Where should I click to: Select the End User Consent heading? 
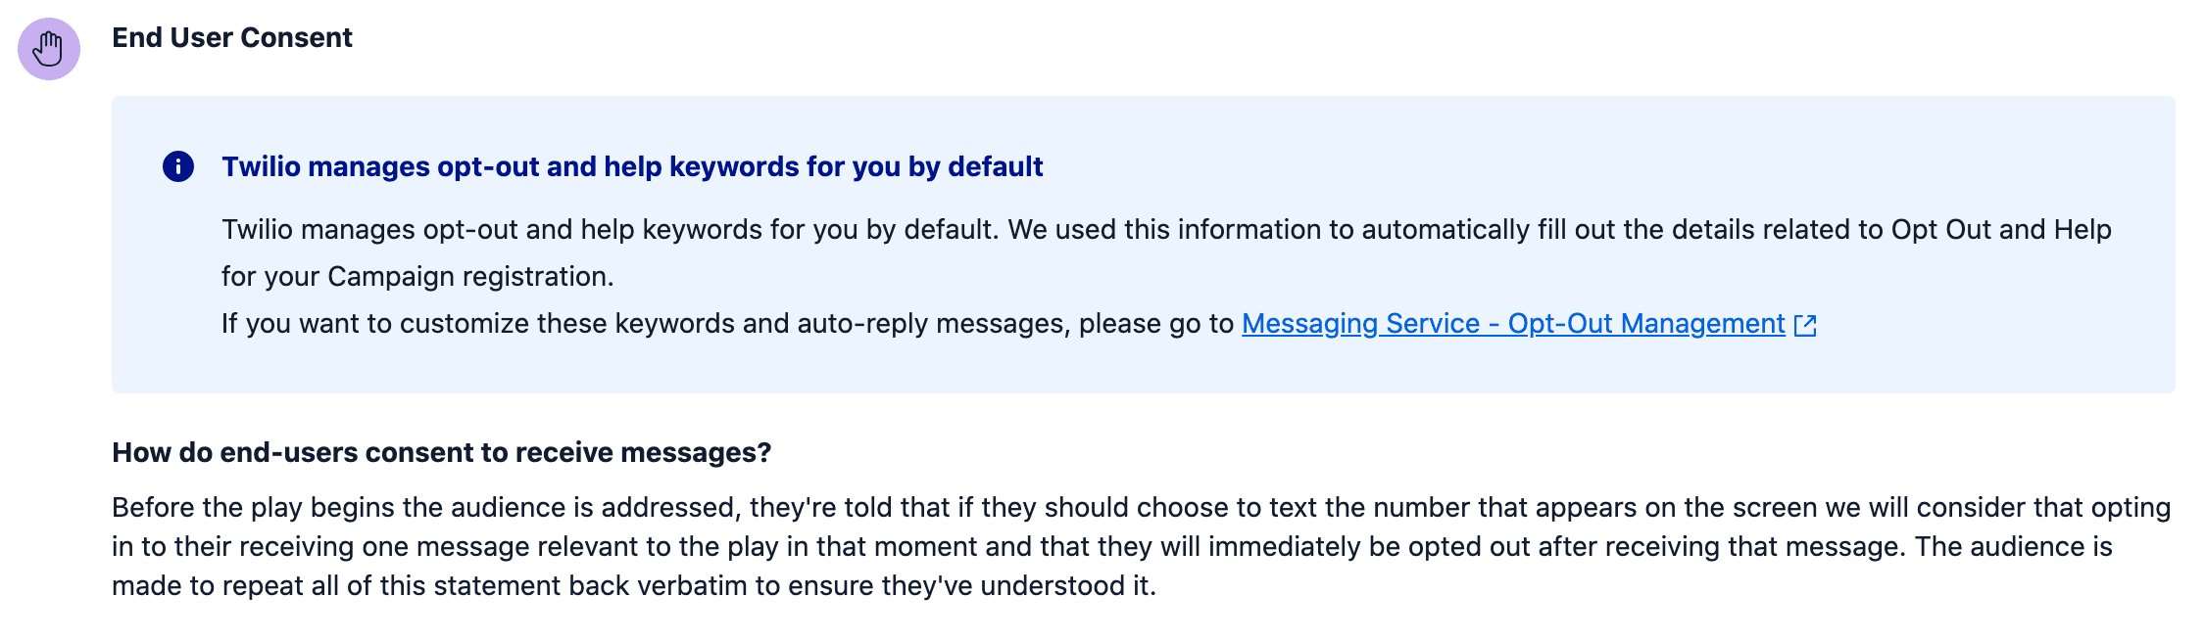pos(232,37)
